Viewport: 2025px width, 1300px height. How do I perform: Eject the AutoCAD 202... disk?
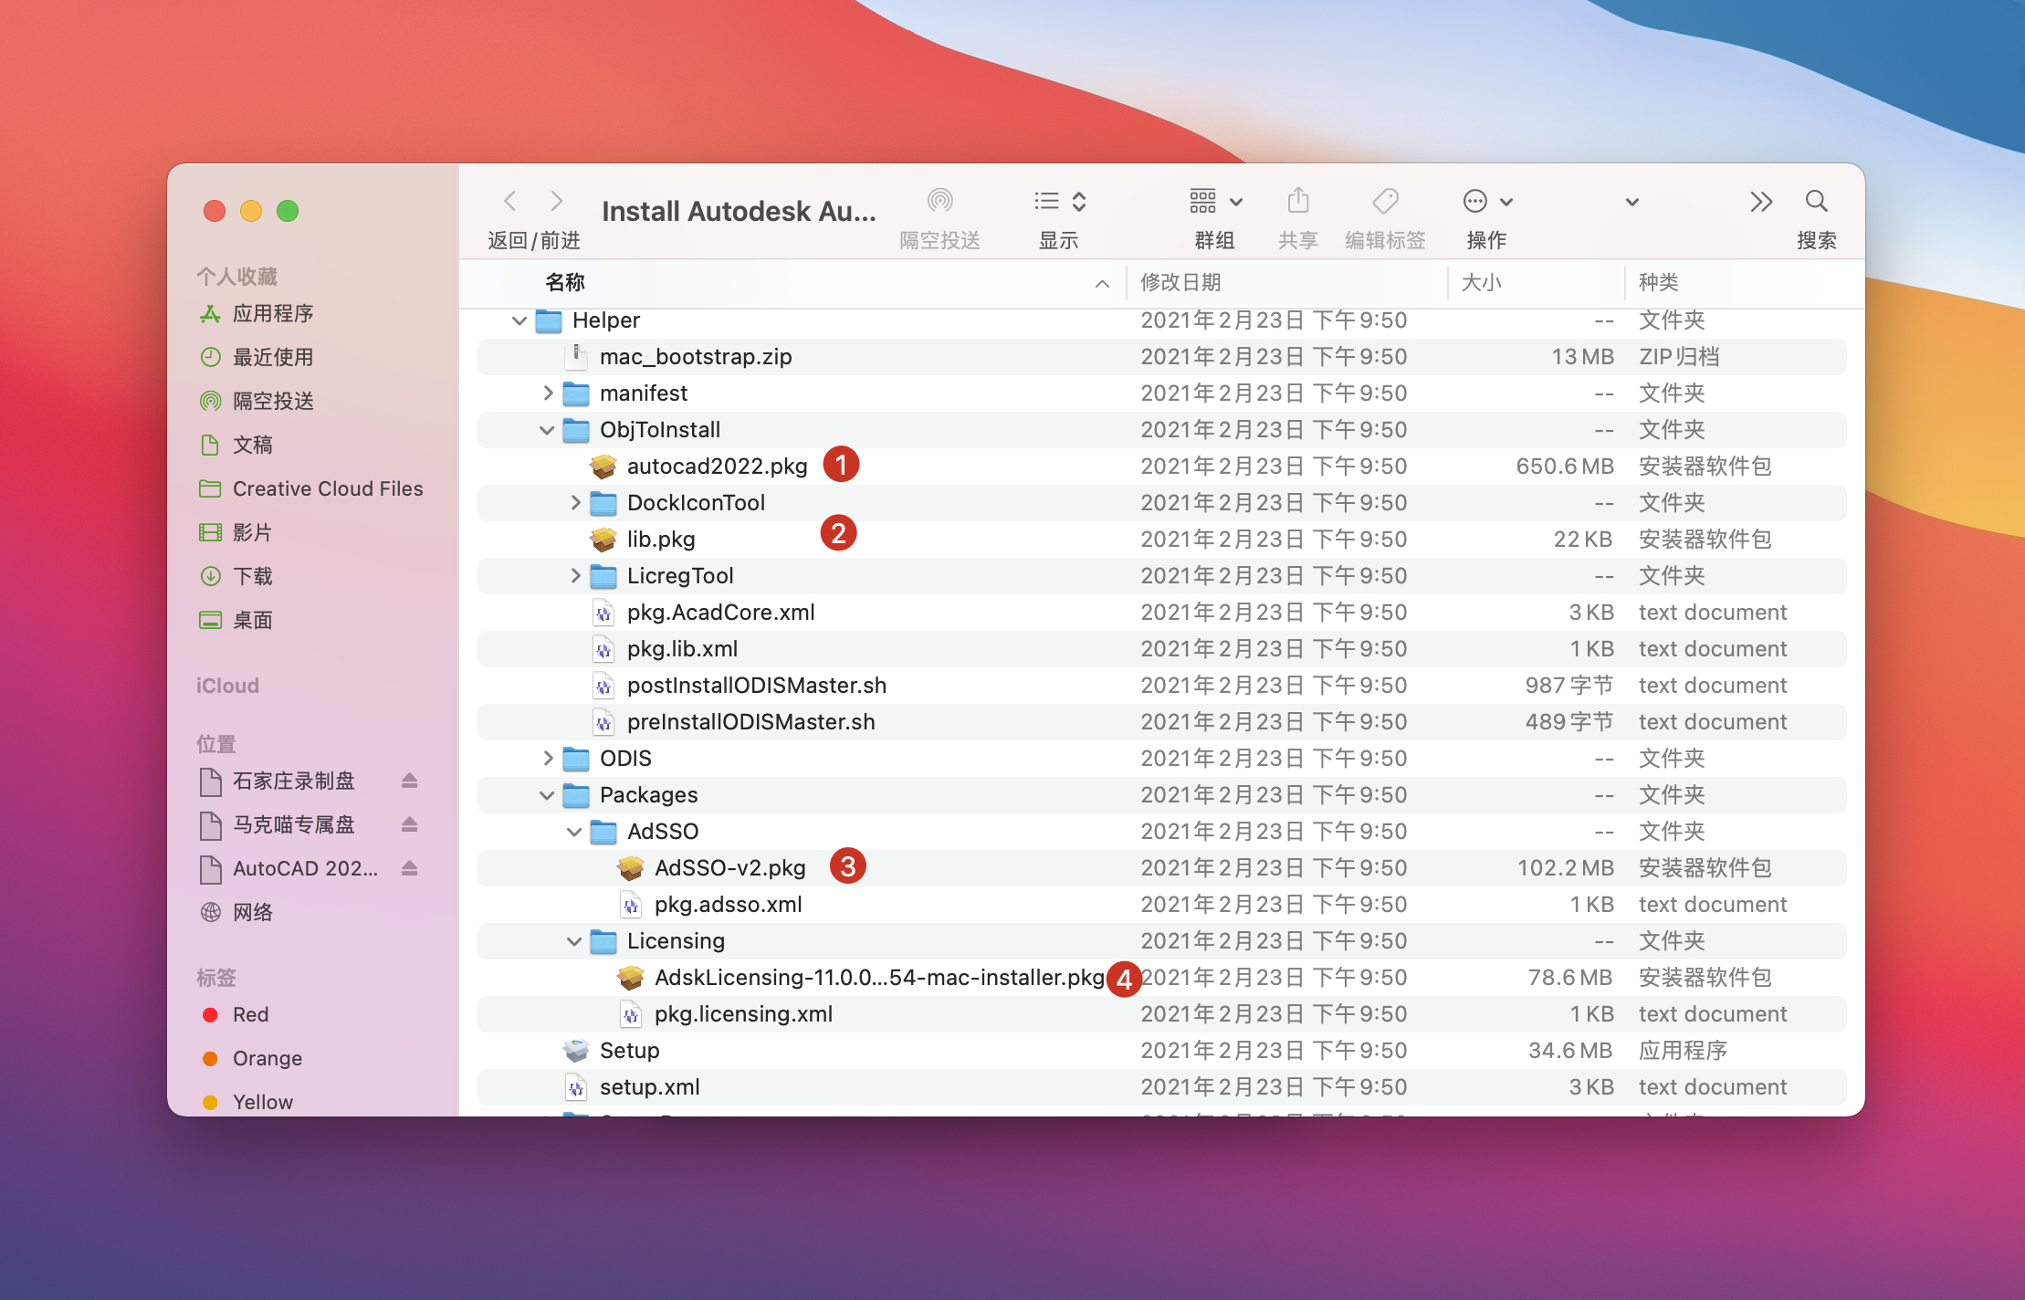[409, 868]
